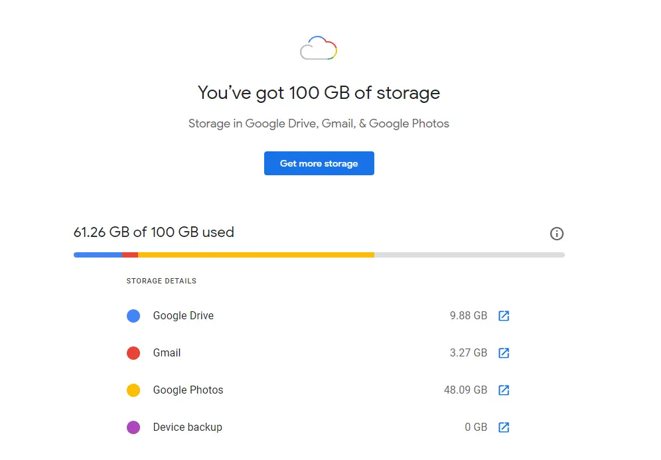
Task: Open Gmail storage using its external link icon
Action: pos(504,352)
